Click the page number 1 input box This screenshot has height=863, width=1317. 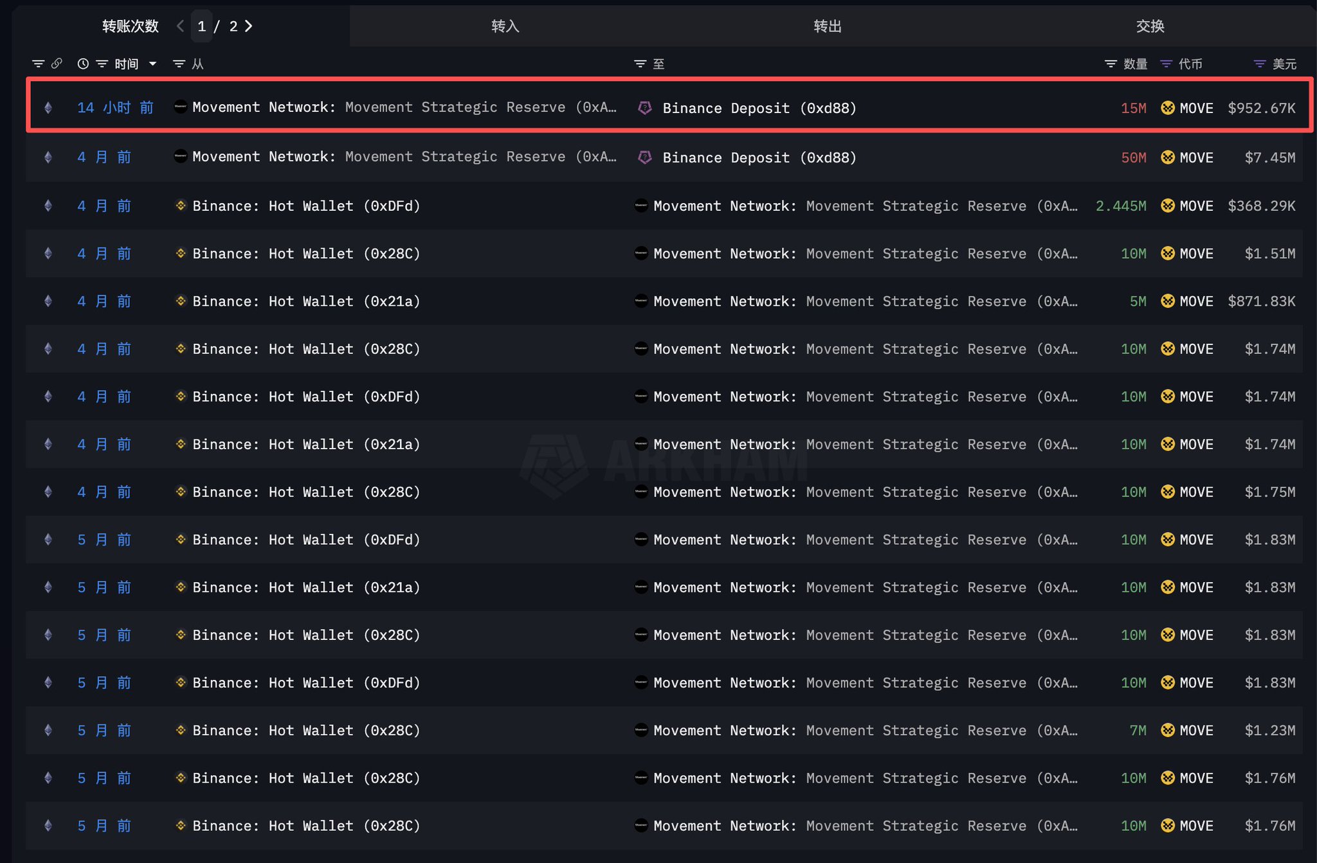(x=202, y=26)
